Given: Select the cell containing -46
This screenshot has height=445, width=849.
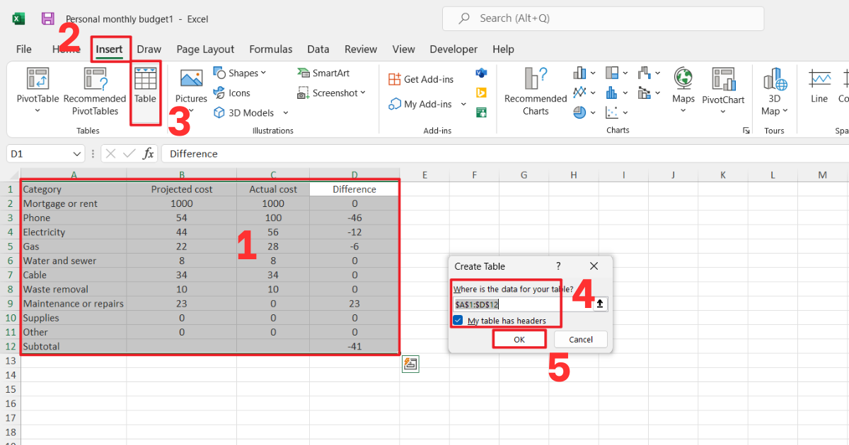Looking at the screenshot, I should [354, 218].
